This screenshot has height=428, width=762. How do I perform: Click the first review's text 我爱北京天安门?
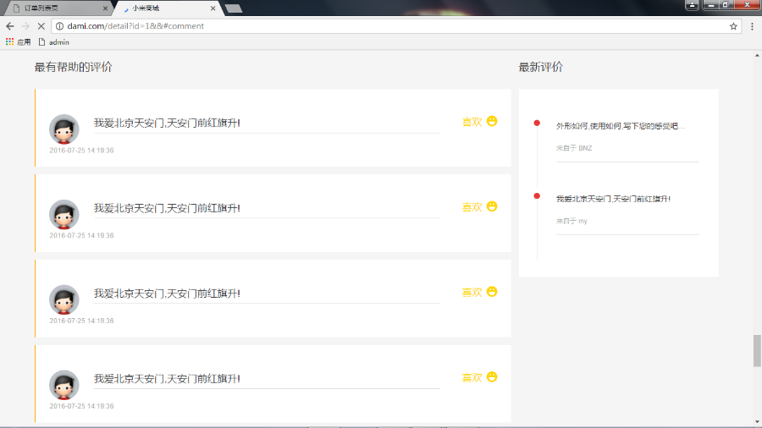click(x=167, y=123)
